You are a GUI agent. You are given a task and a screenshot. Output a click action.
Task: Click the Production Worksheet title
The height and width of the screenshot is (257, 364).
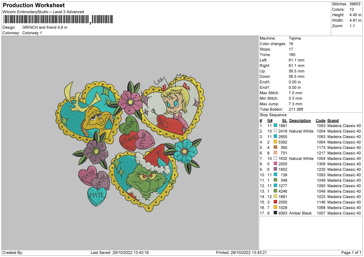pyautogui.click(x=34, y=5)
